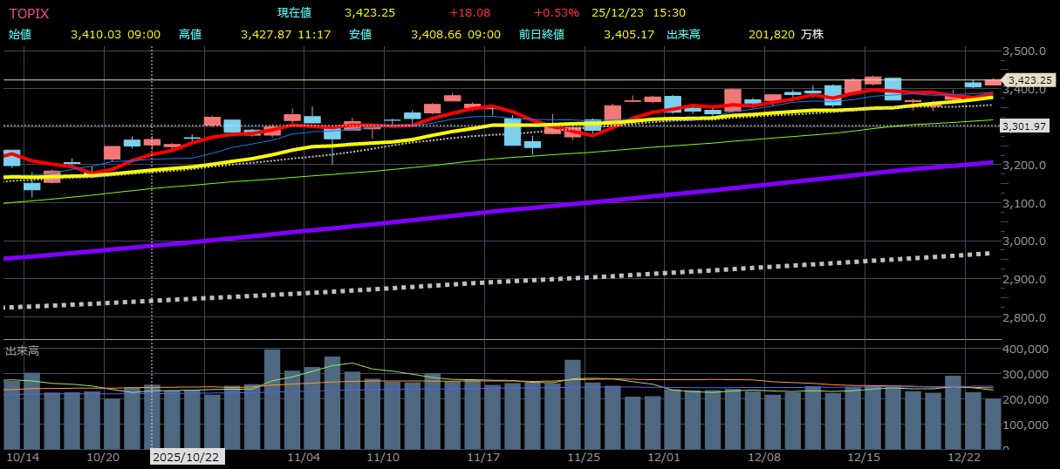Click the 高値 high price value 3,427.87
Viewport: 1060px width, 469px height.
(x=268, y=34)
